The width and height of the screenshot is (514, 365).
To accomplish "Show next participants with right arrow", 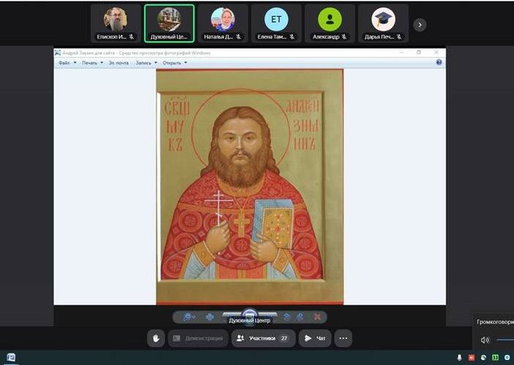I will 419,24.
